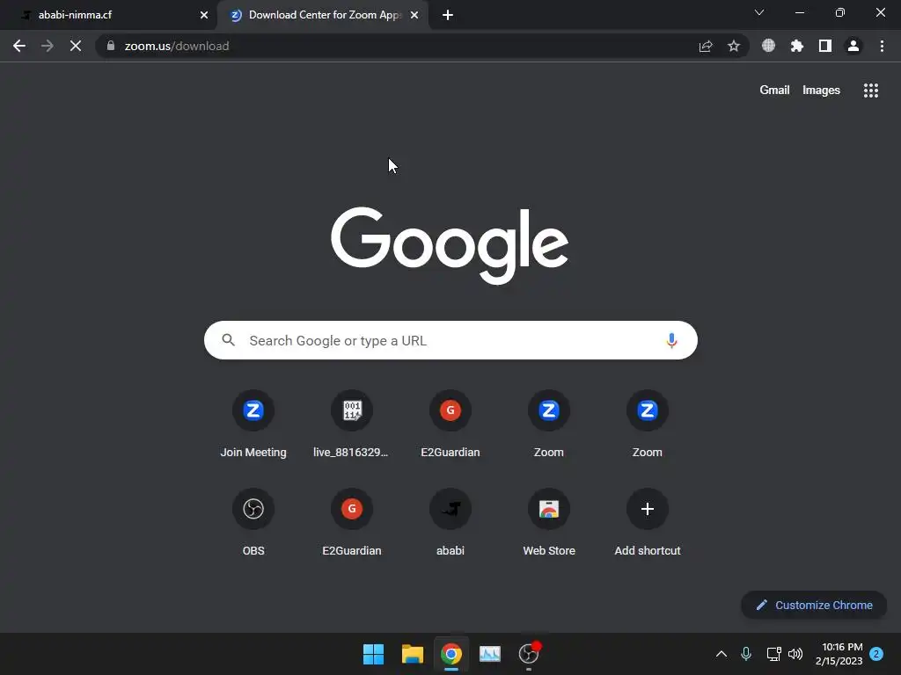Start voice search with the microphone
This screenshot has height=675, width=901.
(671, 340)
